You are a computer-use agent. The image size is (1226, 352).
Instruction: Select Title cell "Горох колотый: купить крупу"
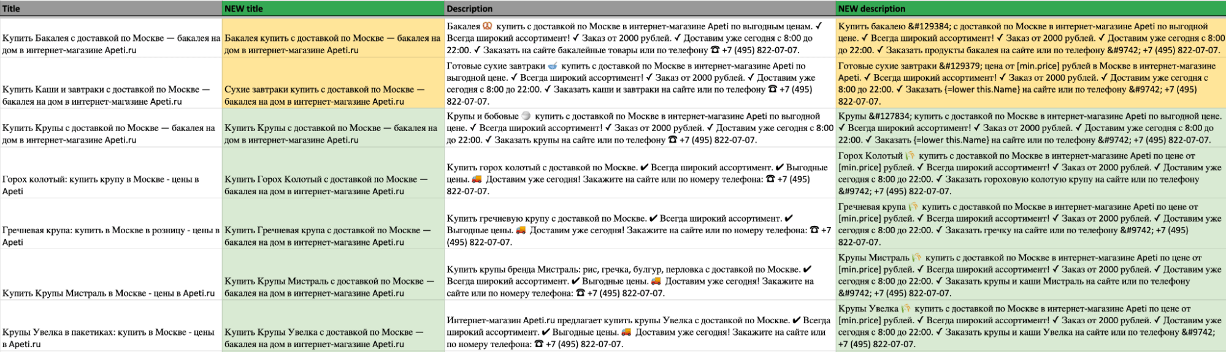click(110, 185)
